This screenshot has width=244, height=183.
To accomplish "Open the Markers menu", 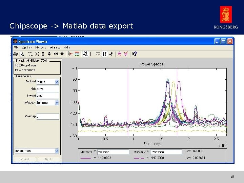I will [x=40, y=47].
